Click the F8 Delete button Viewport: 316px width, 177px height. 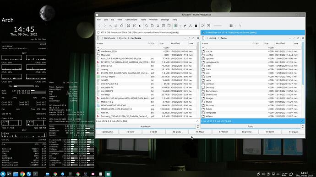click(247, 132)
